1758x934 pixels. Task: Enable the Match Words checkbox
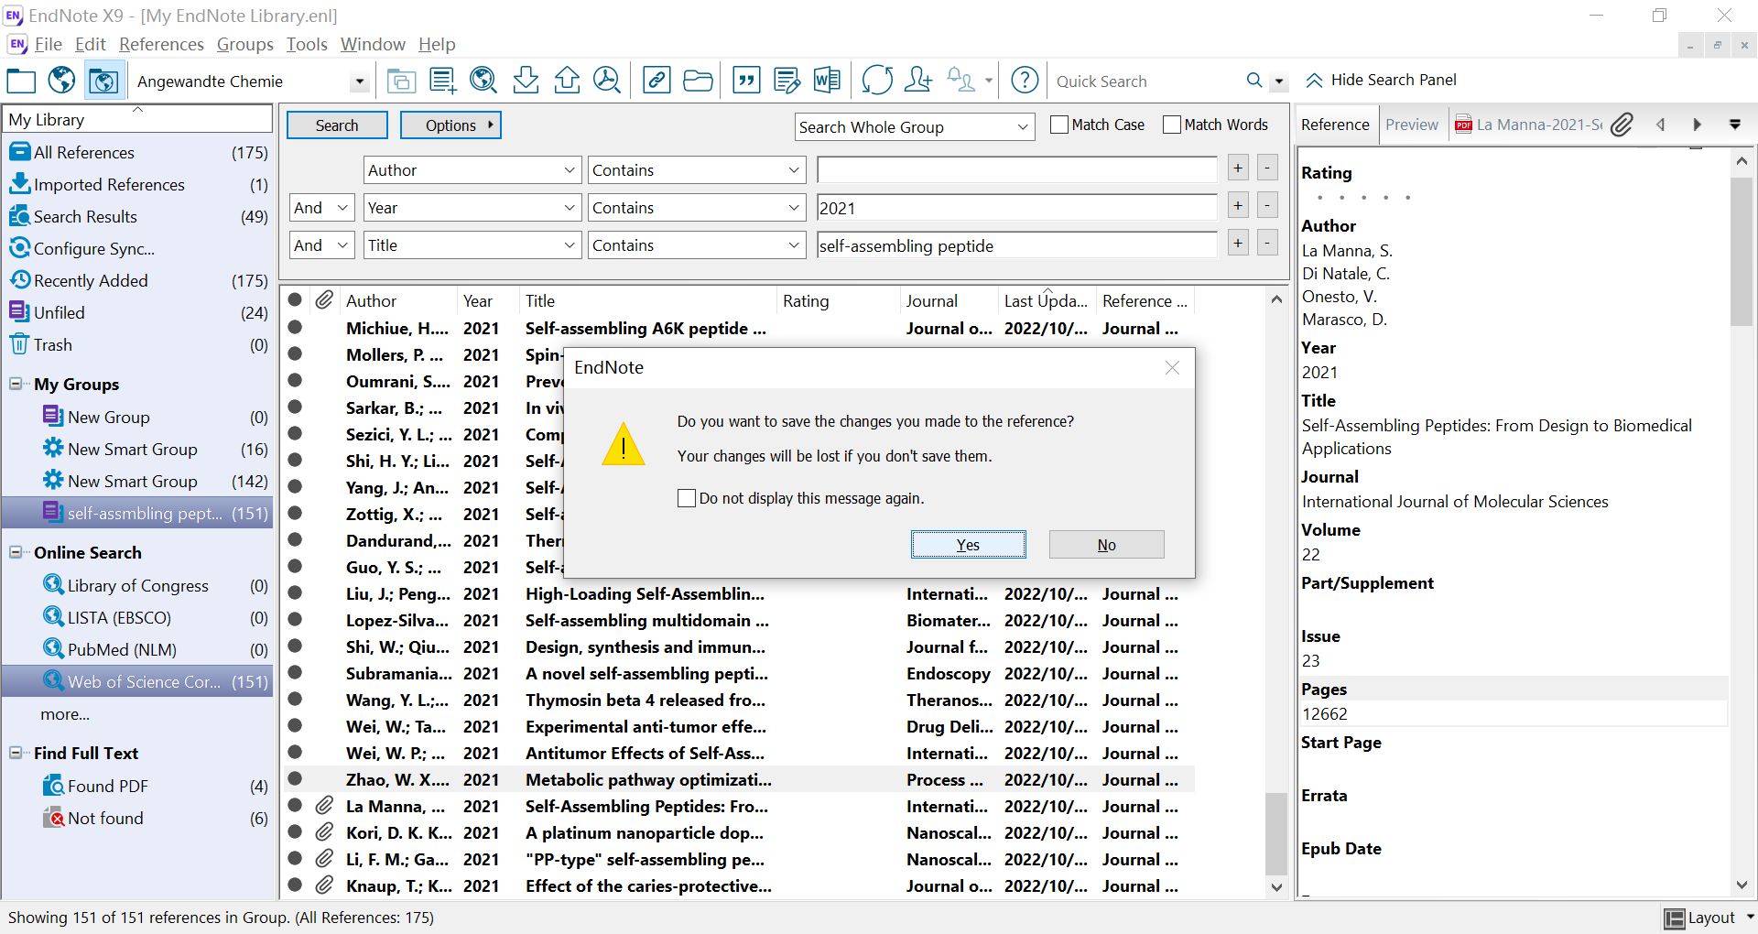click(x=1172, y=125)
